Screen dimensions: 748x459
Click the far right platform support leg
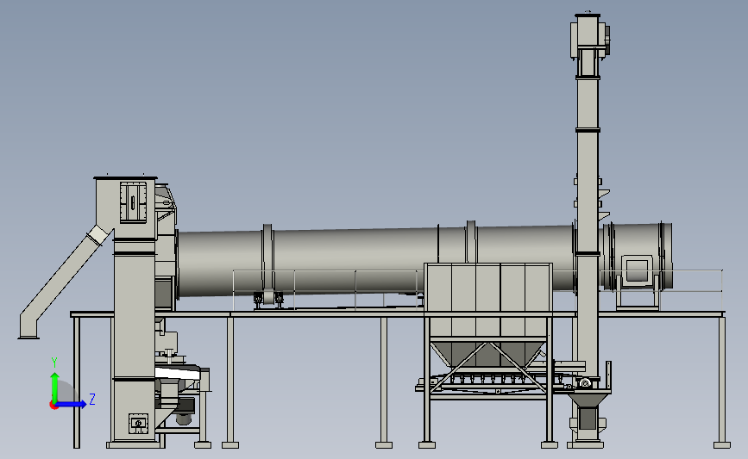722,381
